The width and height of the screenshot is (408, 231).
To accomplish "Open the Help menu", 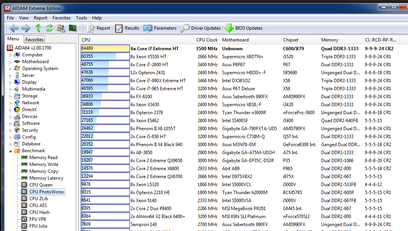I will pyautogui.click(x=97, y=18).
